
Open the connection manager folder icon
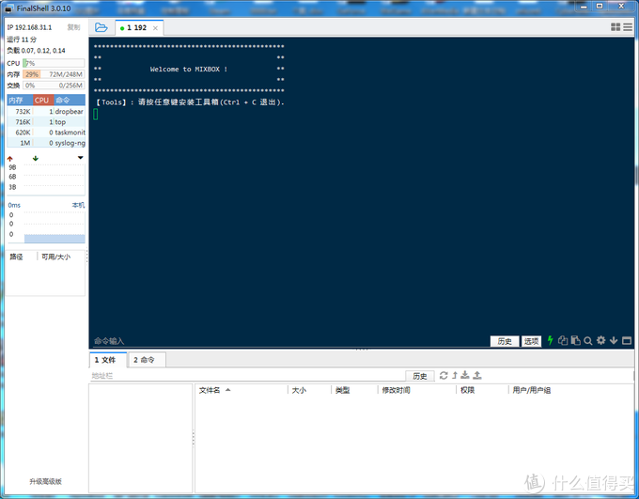pos(101,27)
